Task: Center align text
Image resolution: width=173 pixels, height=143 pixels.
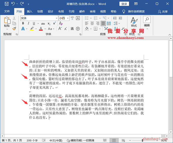Action: tap(92, 23)
